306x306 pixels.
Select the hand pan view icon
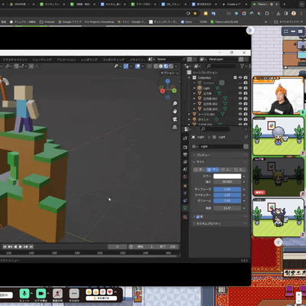click(175, 111)
